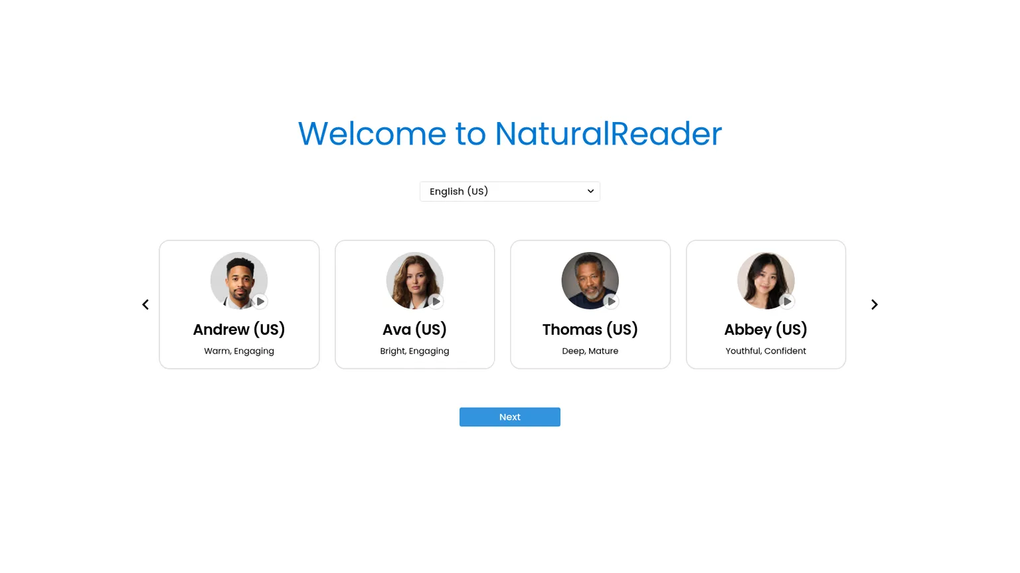Click the Welcome to NaturalReader heading
This screenshot has height=573, width=1020.
coord(510,133)
